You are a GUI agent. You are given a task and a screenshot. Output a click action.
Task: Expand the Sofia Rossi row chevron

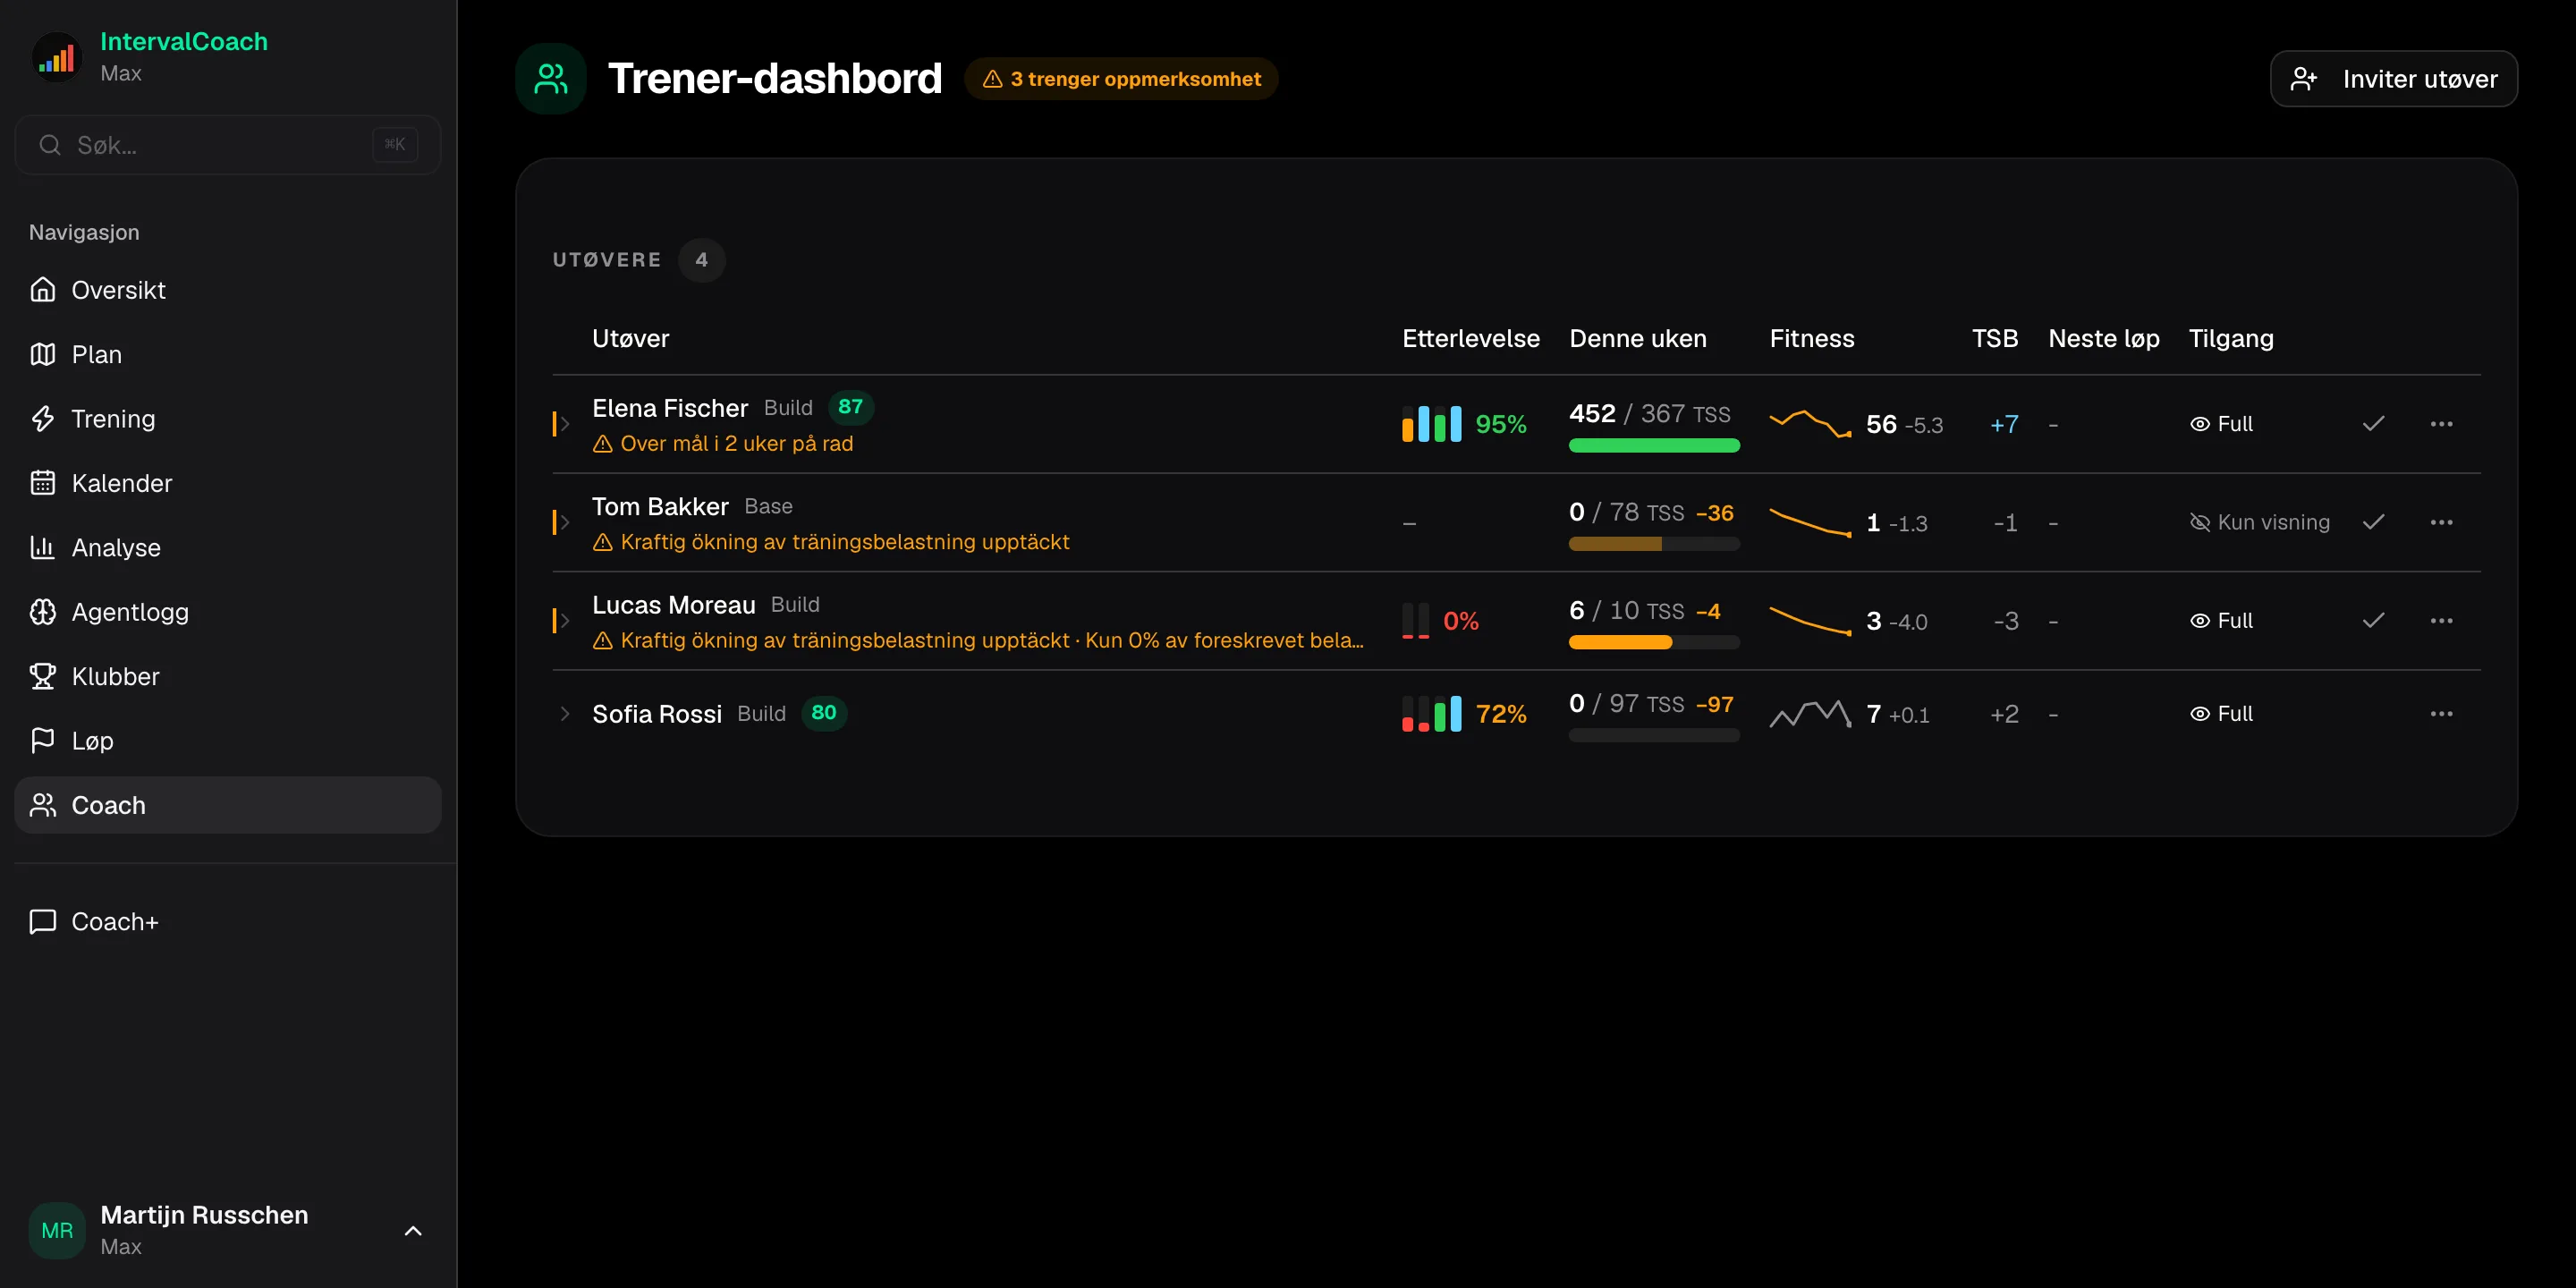[565, 714]
